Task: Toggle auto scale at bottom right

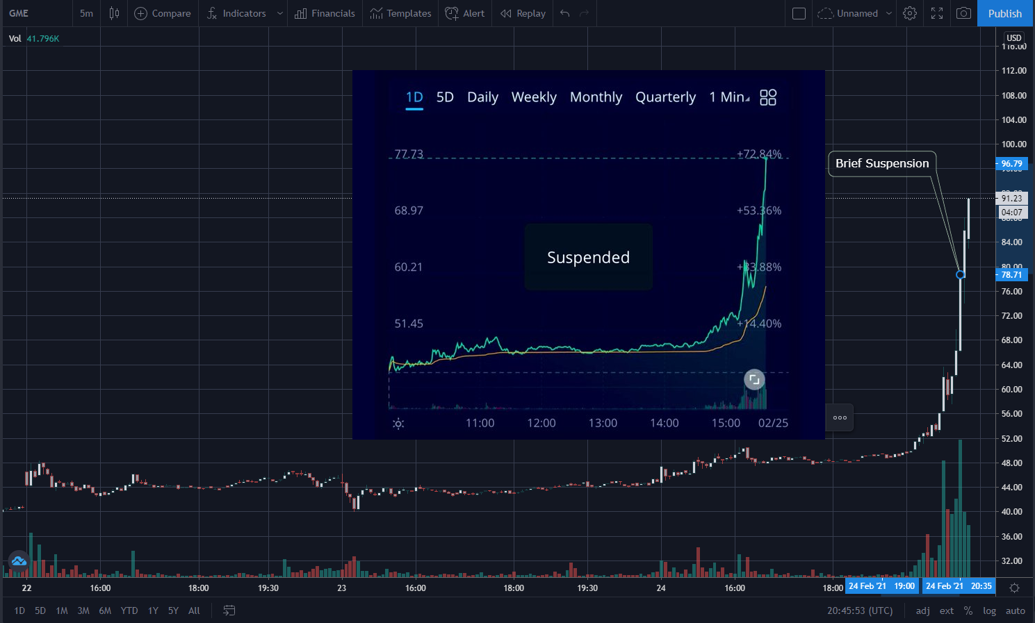Action: [1016, 610]
